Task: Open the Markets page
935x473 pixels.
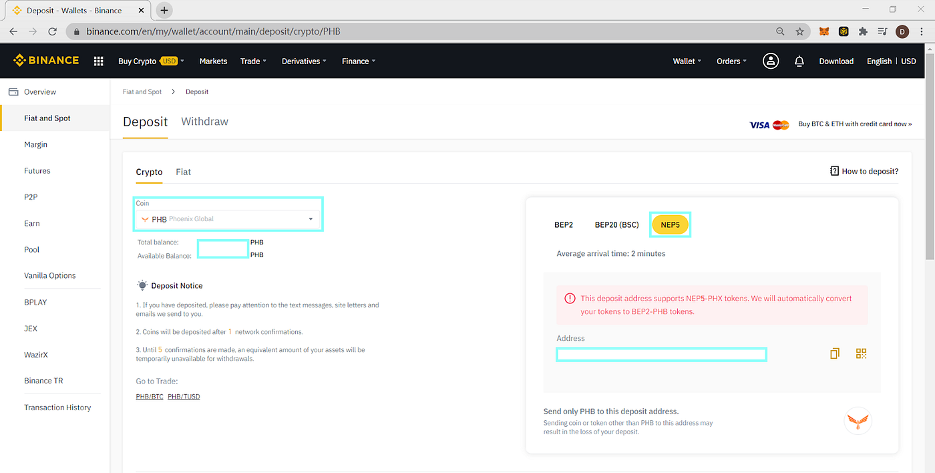Action: (213, 61)
